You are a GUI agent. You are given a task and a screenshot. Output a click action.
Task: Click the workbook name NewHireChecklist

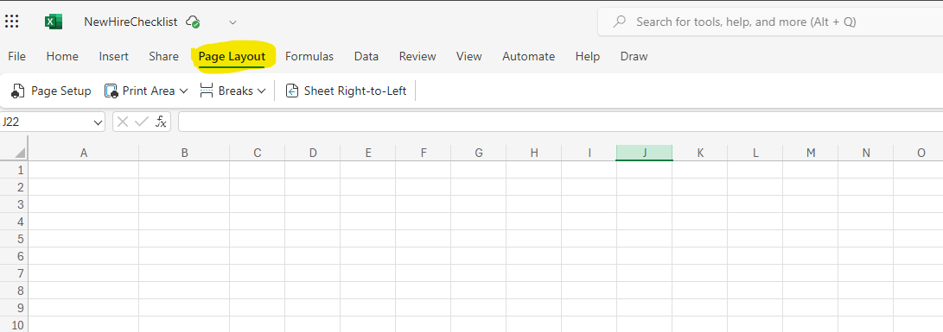131,22
